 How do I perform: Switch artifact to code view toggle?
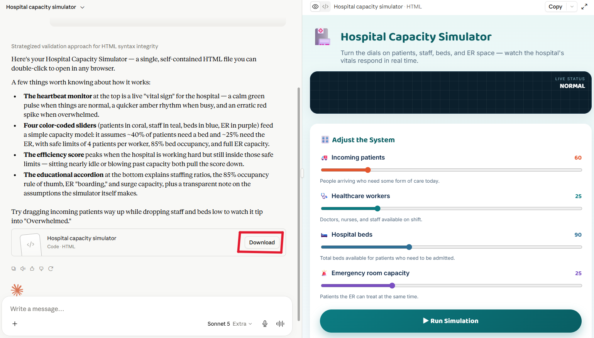(325, 7)
